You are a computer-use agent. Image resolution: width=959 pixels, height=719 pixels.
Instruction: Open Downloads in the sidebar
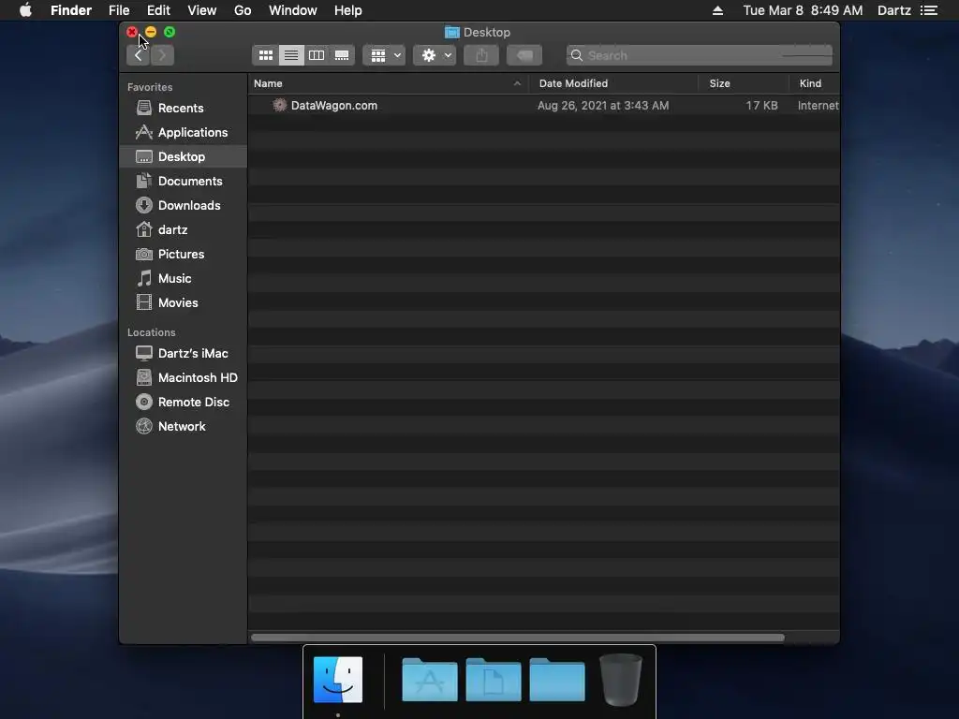point(184,205)
